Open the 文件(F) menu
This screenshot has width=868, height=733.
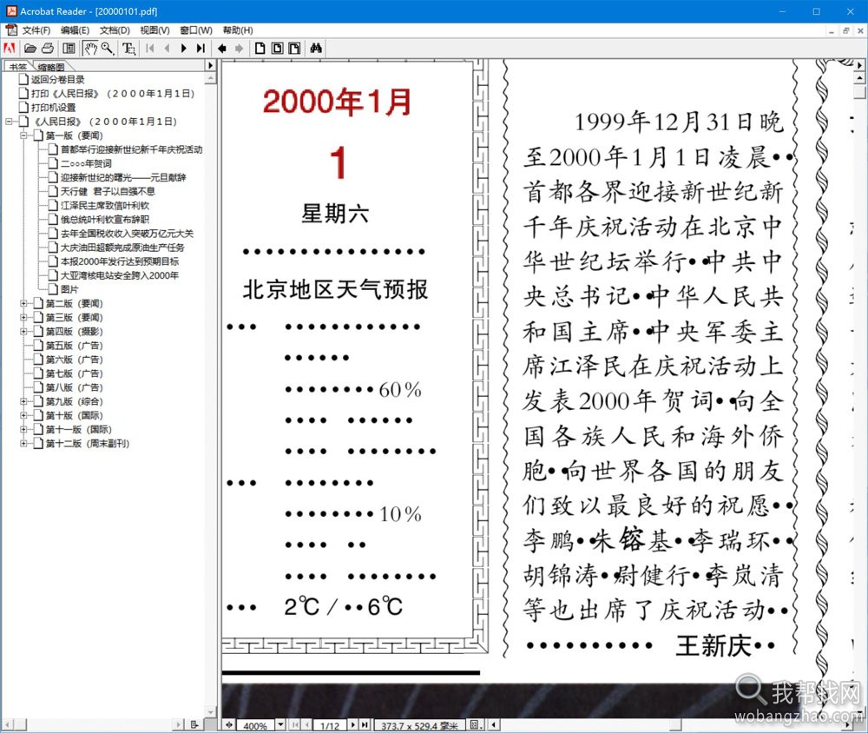36,30
